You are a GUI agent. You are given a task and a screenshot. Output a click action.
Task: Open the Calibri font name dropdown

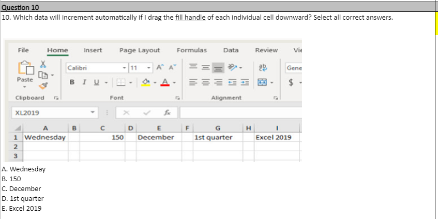(x=124, y=68)
